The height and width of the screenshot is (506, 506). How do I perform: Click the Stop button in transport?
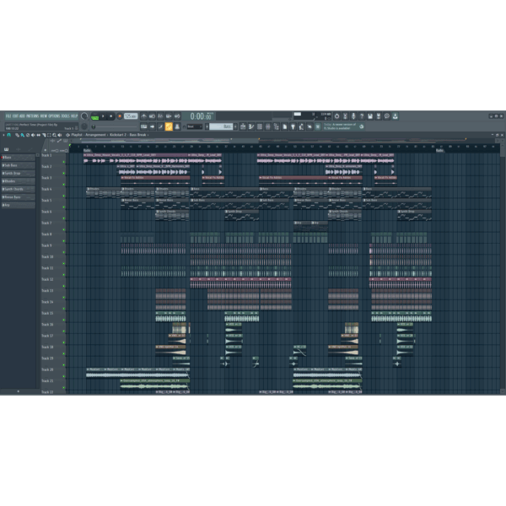coord(111,116)
